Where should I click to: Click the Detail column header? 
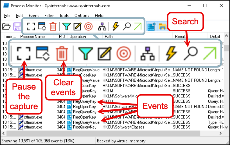pyautogui.click(x=215, y=36)
